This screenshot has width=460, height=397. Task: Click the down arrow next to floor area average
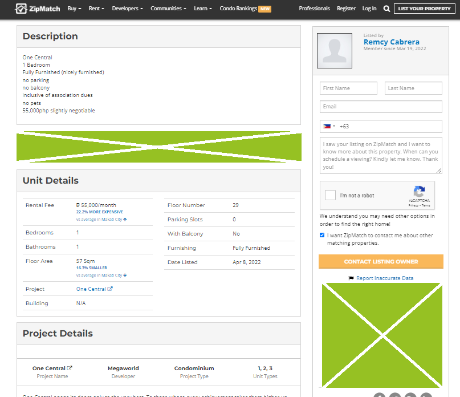pos(125,275)
